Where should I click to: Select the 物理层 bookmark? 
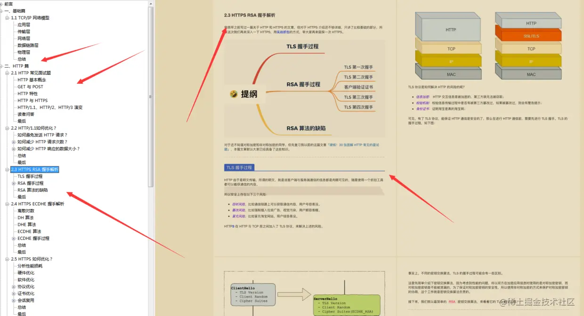coord(24,52)
